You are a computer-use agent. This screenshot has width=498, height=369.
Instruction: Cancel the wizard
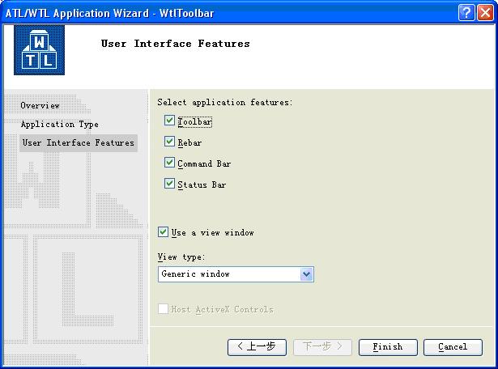[453, 347]
